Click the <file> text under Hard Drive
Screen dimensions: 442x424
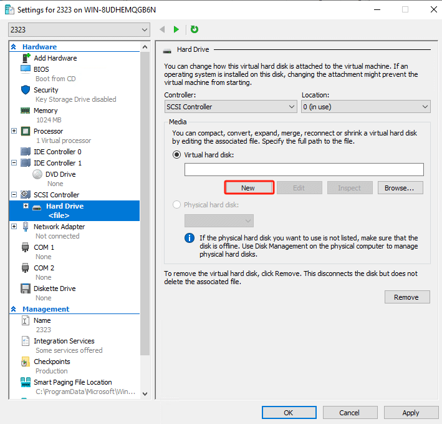pos(59,215)
